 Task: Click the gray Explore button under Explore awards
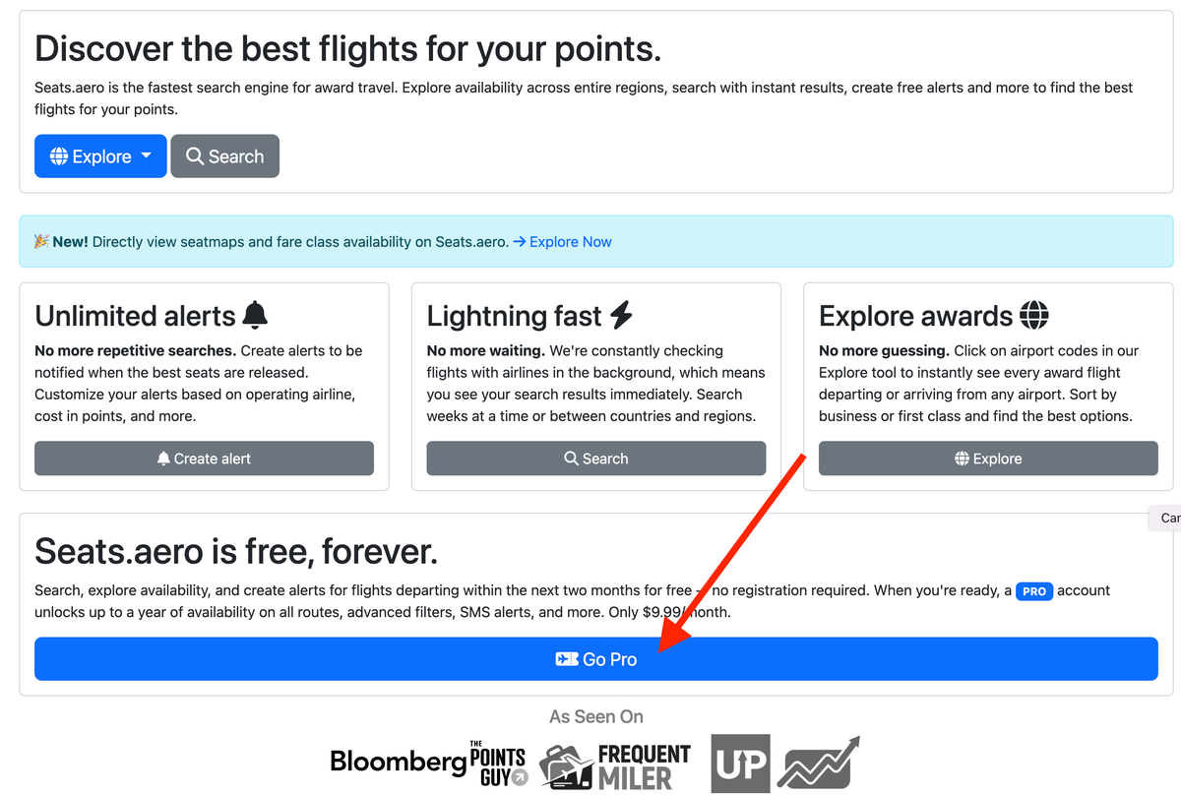pyautogui.click(x=988, y=459)
